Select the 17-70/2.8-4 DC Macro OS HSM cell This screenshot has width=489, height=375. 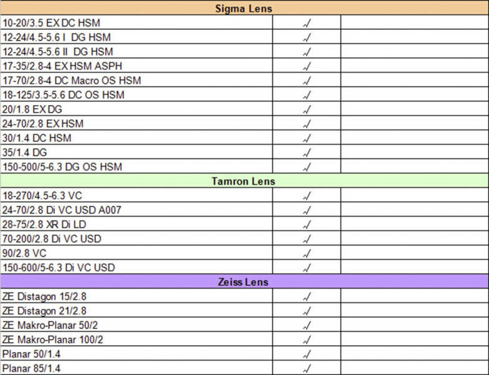[x=72, y=81]
